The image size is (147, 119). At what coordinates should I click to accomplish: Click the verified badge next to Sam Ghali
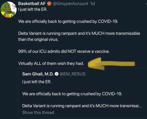pyautogui.click(x=57, y=74)
